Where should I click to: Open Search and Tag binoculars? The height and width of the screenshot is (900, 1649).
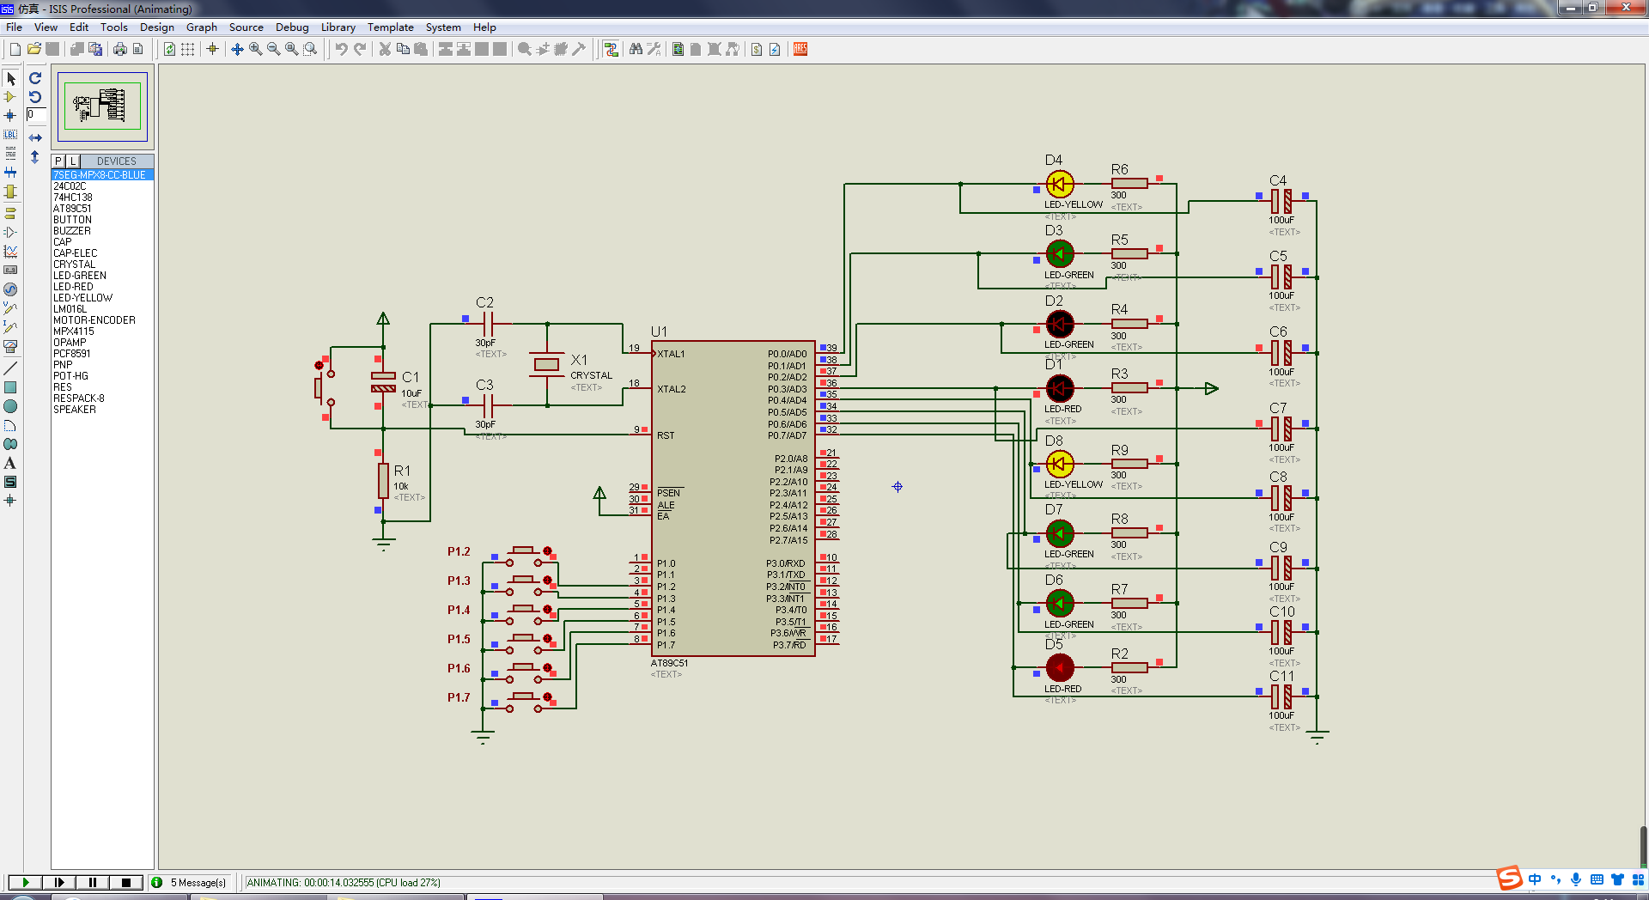[636, 49]
